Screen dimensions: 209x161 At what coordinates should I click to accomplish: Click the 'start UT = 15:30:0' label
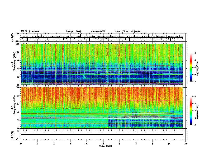coord(127,32)
